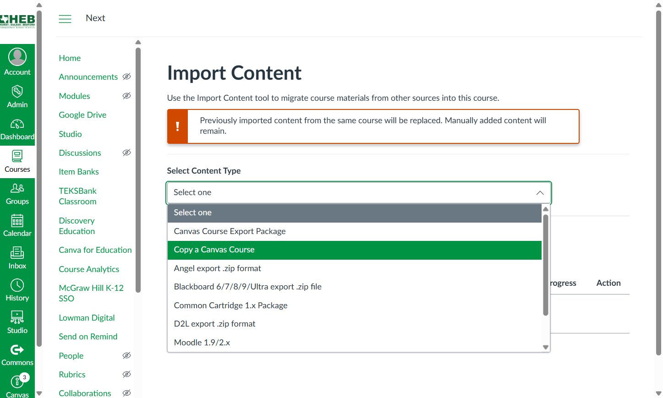Click the Rubrics hidden eye icon

coord(127,374)
